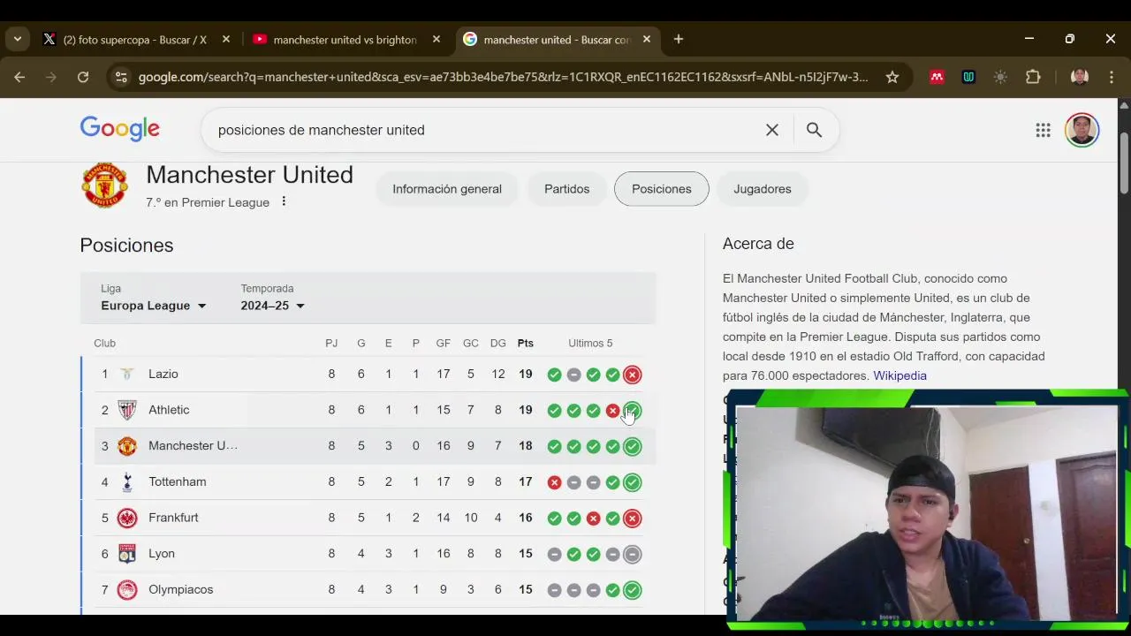Click the Lazio team crest
This screenshot has width=1131, height=636.
127,374
